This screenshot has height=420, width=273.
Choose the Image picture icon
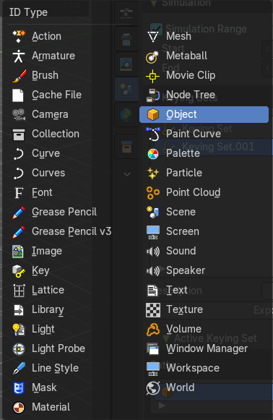[x=18, y=252]
